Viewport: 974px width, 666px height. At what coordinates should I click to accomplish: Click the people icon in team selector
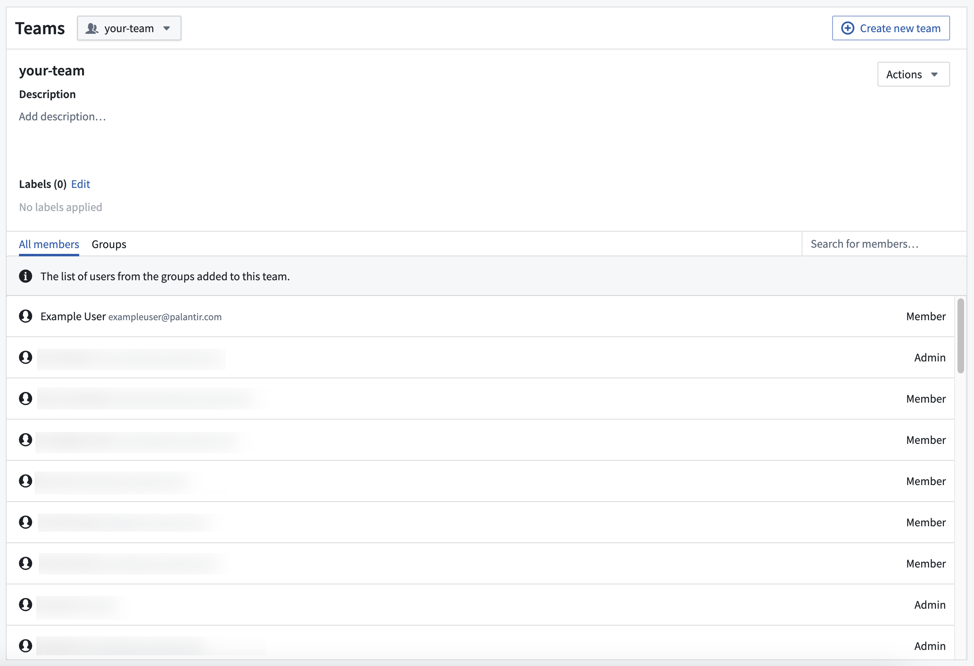point(92,28)
